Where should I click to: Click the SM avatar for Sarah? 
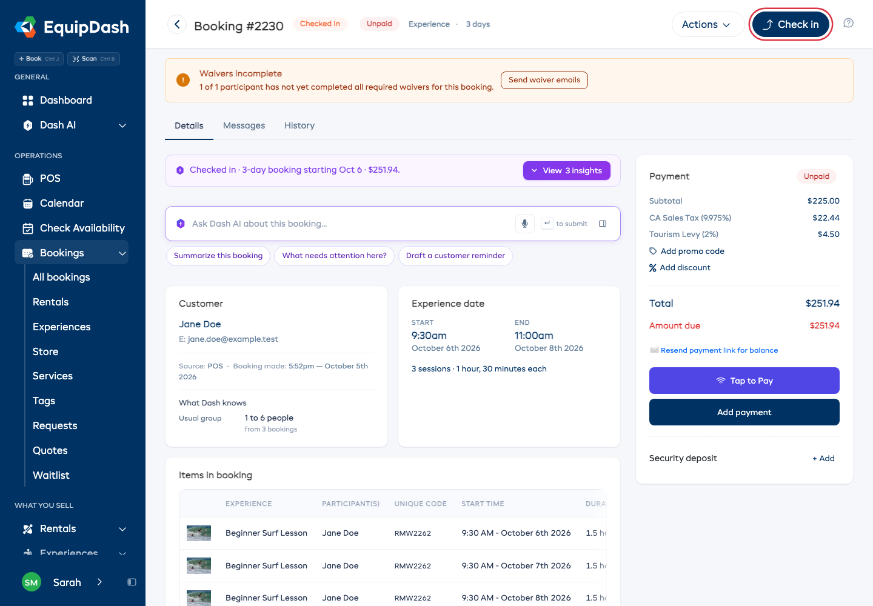(x=32, y=582)
